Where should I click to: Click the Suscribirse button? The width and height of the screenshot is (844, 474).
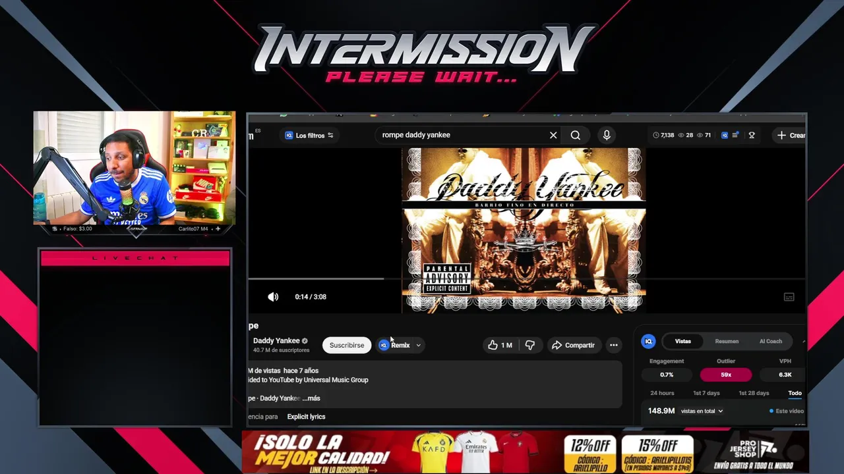tap(347, 345)
